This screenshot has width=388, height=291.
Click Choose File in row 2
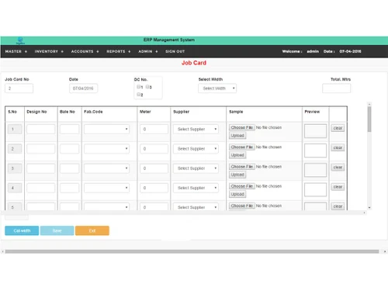tap(242, 147)
